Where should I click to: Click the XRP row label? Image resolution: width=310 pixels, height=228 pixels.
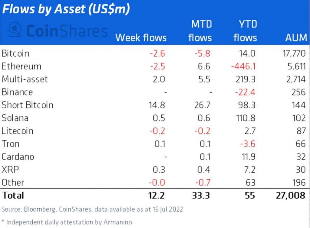10,170
